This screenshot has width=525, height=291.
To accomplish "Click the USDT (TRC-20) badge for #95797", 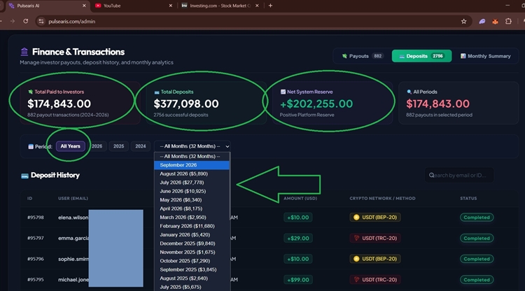I will click(x=375, y=238).
